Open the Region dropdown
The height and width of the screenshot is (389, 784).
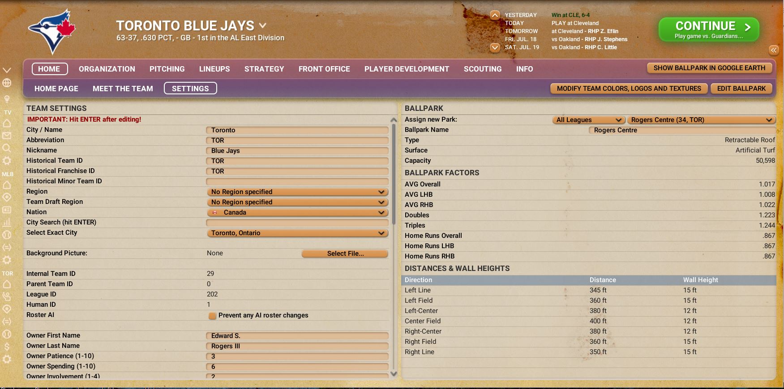pos(297,192)
